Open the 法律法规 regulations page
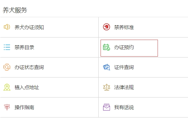Image resolution: width=188 pixels, height=125 pixels. pos(124,87)
